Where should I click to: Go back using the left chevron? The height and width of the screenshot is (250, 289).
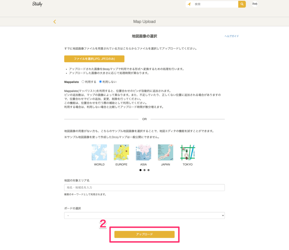(x=54, y=22)
